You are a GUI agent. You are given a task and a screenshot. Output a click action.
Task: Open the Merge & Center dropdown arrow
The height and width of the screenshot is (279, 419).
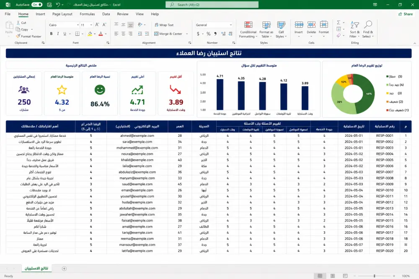187,34
